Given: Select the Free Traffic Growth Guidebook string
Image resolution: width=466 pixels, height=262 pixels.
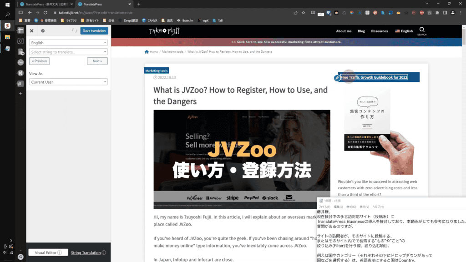Looking at the screenshot, I should (374, 77).
